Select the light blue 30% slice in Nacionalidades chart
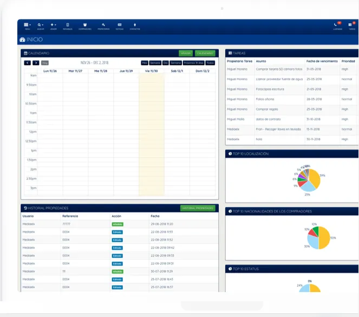The width and height of the screenshot is (359, 317). tap(312, 242)
